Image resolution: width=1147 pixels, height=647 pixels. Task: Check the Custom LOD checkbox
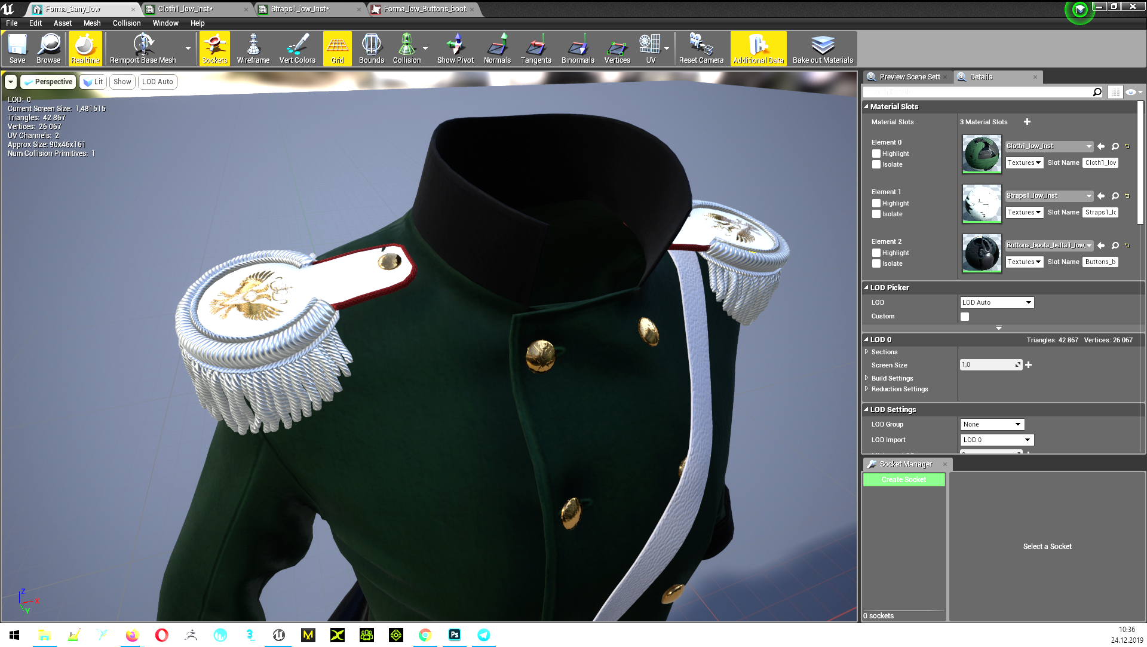(965, 317)
